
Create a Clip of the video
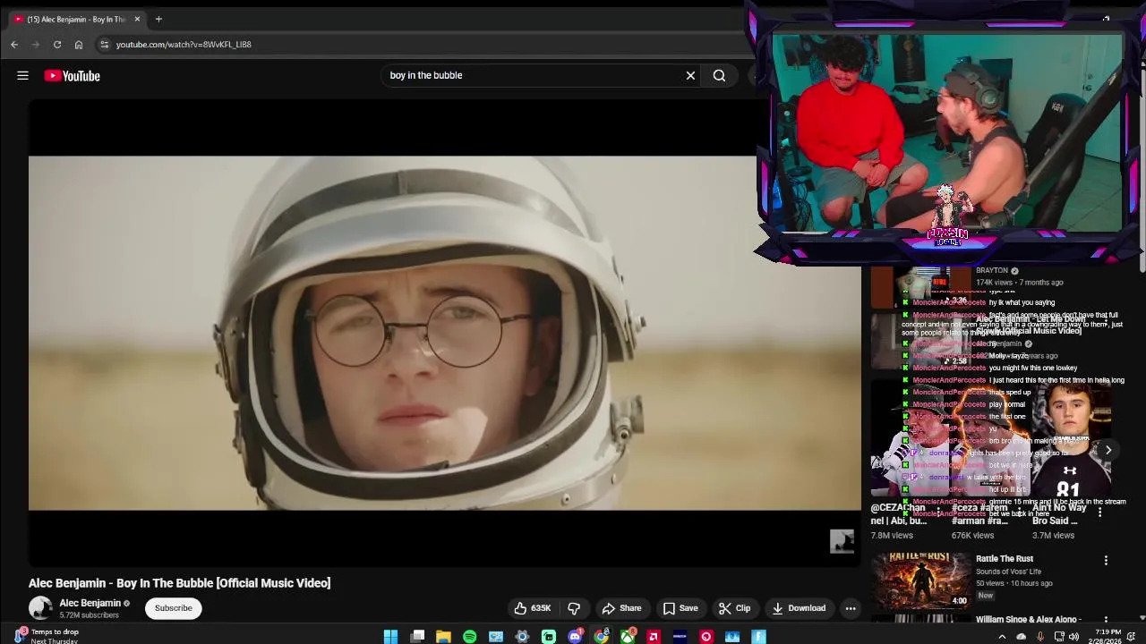[734, 608]
